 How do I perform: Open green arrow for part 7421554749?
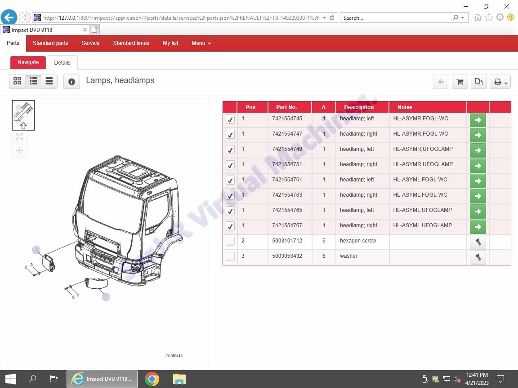pyautogui.click(x=478, y=150)
